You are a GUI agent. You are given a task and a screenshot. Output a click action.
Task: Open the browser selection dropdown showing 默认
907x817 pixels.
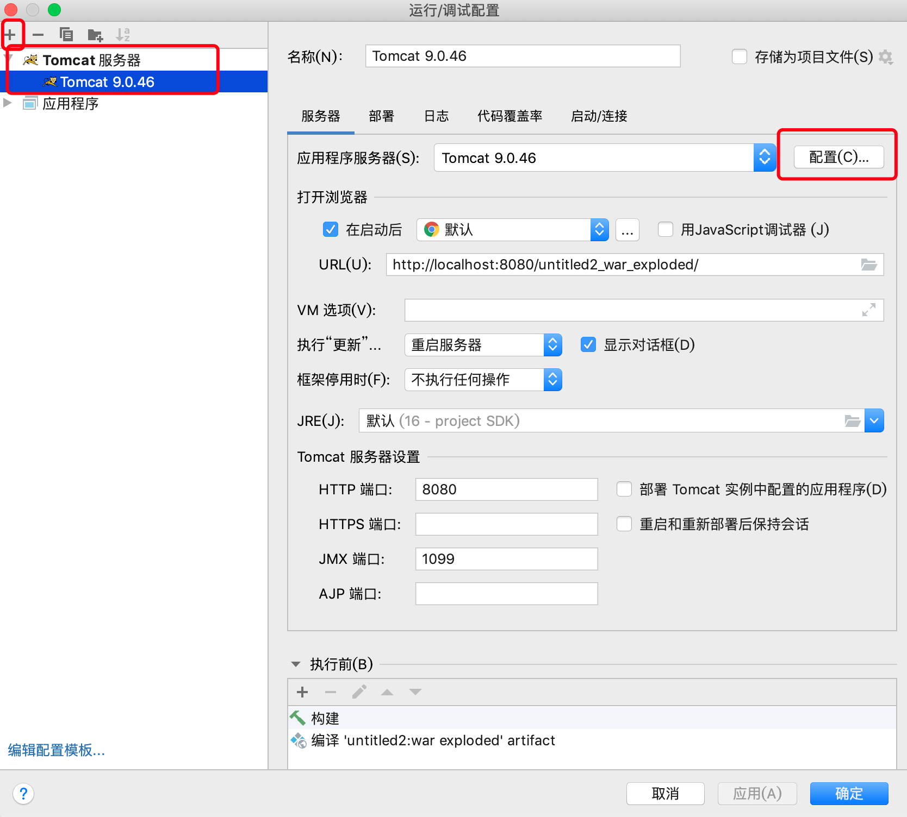click(x=600, y=229)
